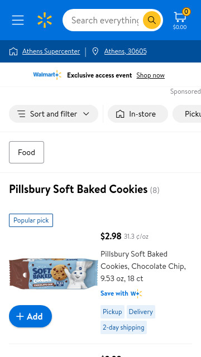This screenshot has width=201, height=357.
Task: Click the store icon beside Athens Supercenter
Action: [x=13, y=51]
